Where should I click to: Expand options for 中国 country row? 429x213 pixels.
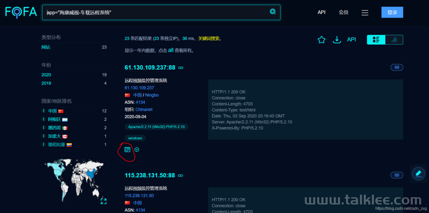[43, 111]
